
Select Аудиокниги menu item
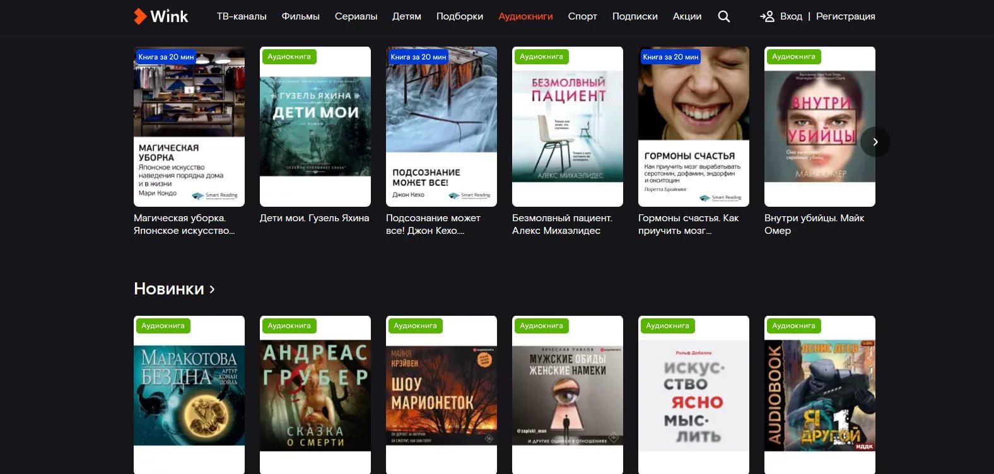(x=525, y=16)
